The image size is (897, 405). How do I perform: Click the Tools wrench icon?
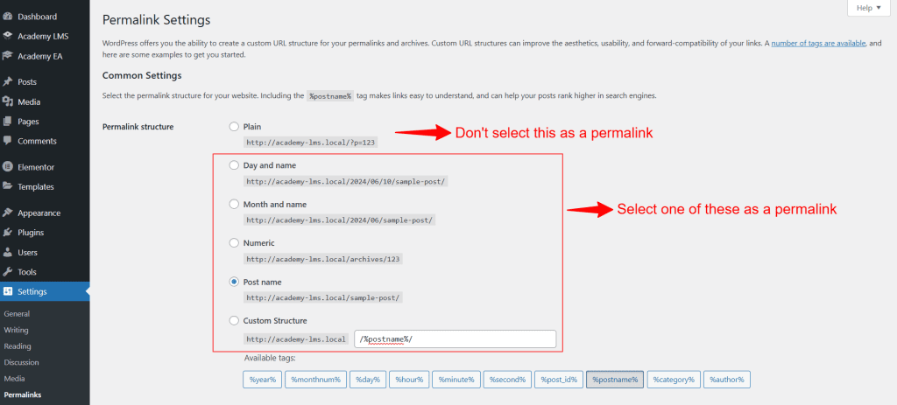[x=7, y=272]
